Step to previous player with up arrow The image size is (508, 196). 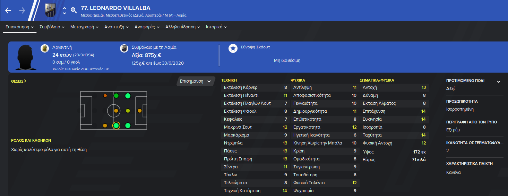[64, 8]
